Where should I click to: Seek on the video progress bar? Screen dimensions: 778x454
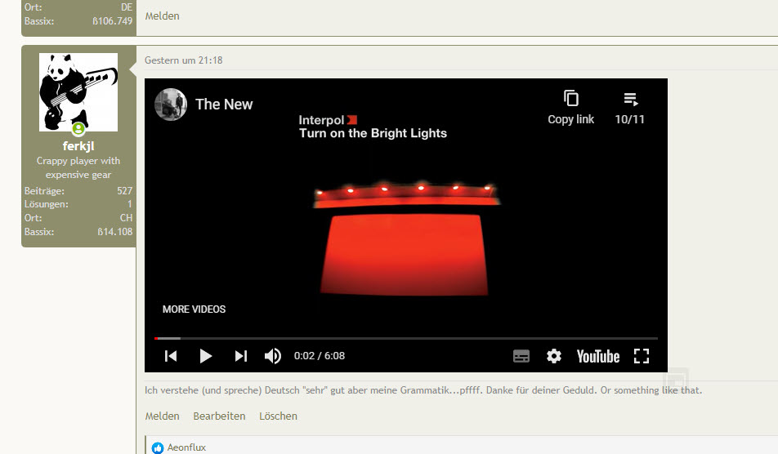406,339
